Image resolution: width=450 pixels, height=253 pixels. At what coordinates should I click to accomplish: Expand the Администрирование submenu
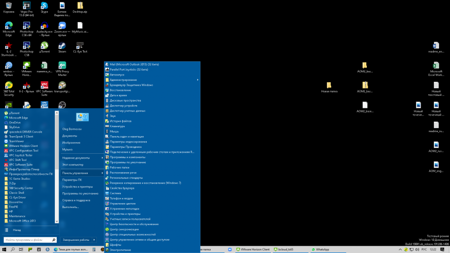152,80
